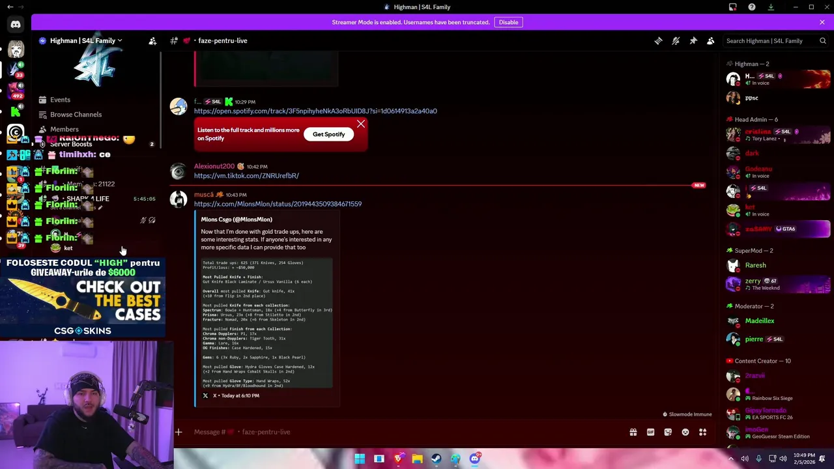Collapse the Moderator — 2 role group

(754, 306)
